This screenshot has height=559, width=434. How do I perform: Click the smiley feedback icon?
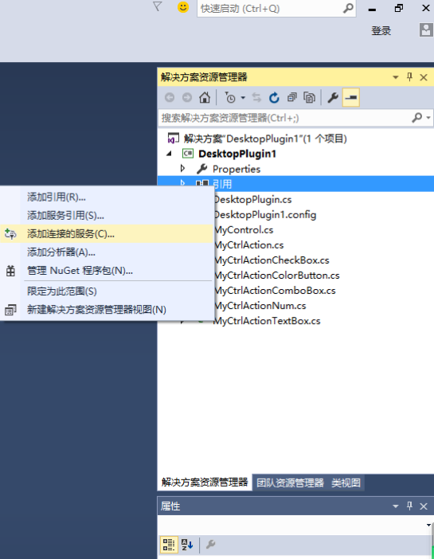(x=183, y=7)
